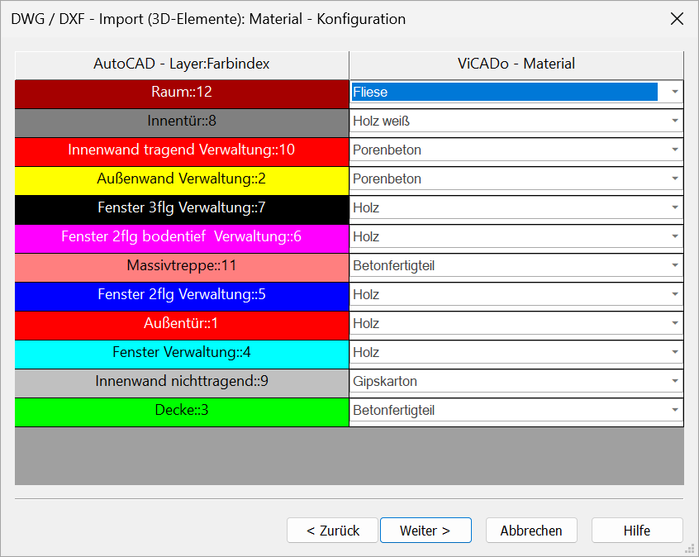Select the light gray Innenwand nichttragend::9 cell
The height and width of the screenshot is (557, 699).
pyautogui.click(x=182, y=383)
